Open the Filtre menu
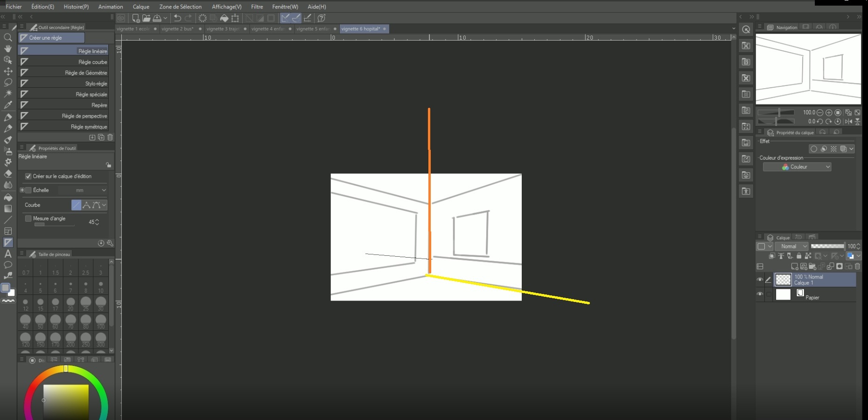868x420 pixels. (257, 7)
